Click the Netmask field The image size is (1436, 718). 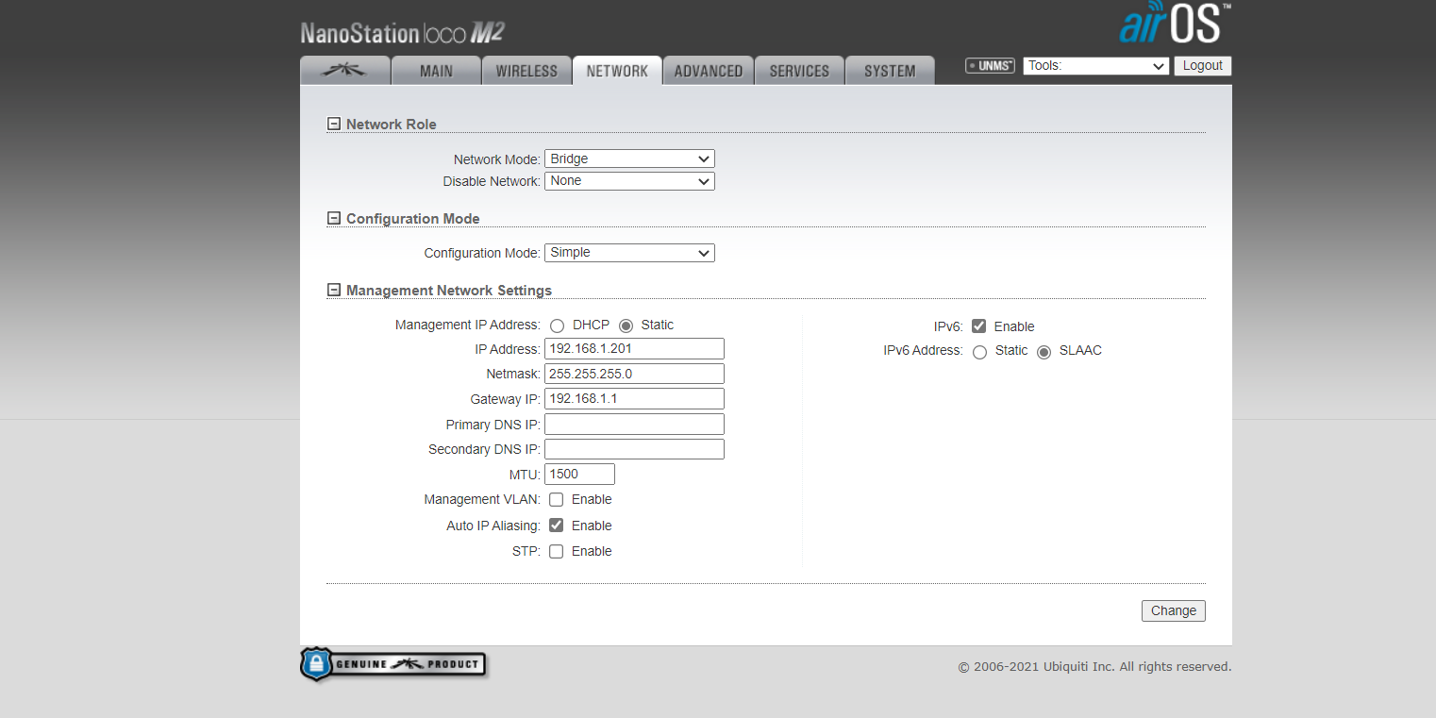[x=634, y=374]
